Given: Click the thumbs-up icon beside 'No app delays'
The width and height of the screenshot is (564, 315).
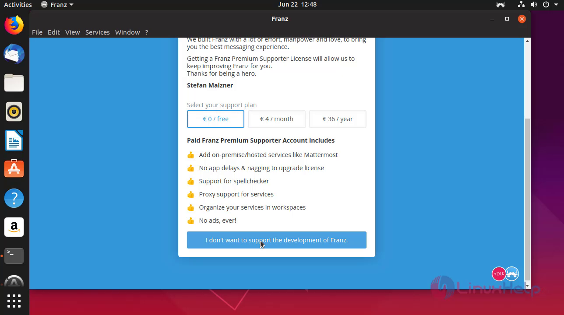Looking at the screenshot, I should 190,168.
